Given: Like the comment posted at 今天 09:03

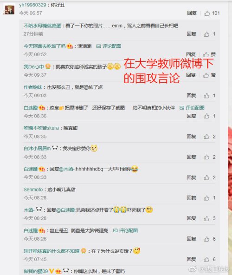Looking at the screenshot, I should pos(206,96).
